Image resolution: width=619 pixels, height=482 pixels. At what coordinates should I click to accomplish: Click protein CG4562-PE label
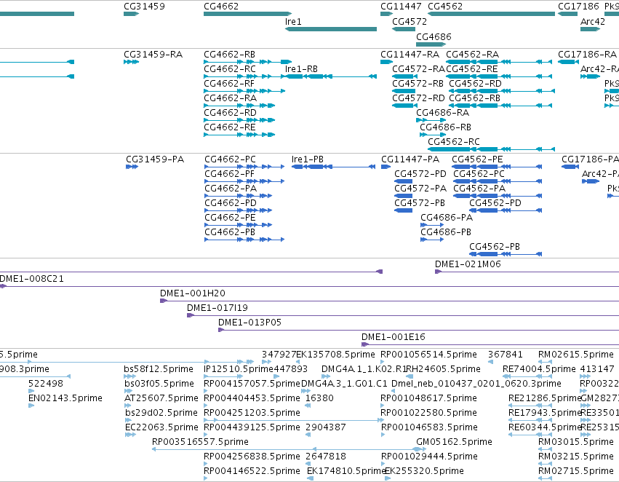pos(477,159)
